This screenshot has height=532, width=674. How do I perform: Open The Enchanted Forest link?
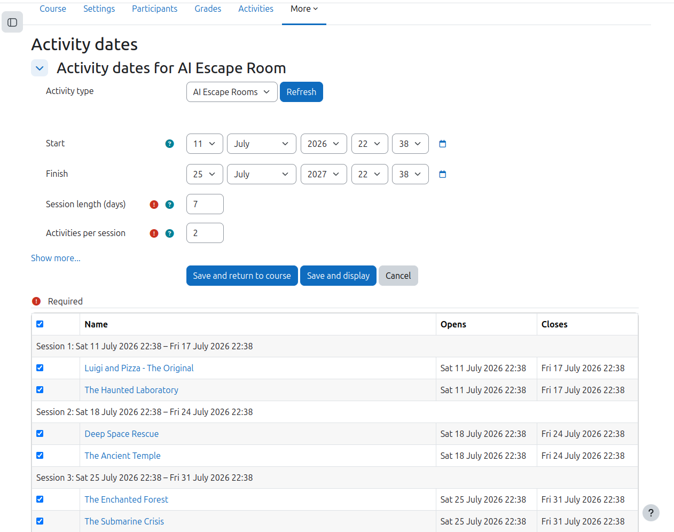pos(126,499)
